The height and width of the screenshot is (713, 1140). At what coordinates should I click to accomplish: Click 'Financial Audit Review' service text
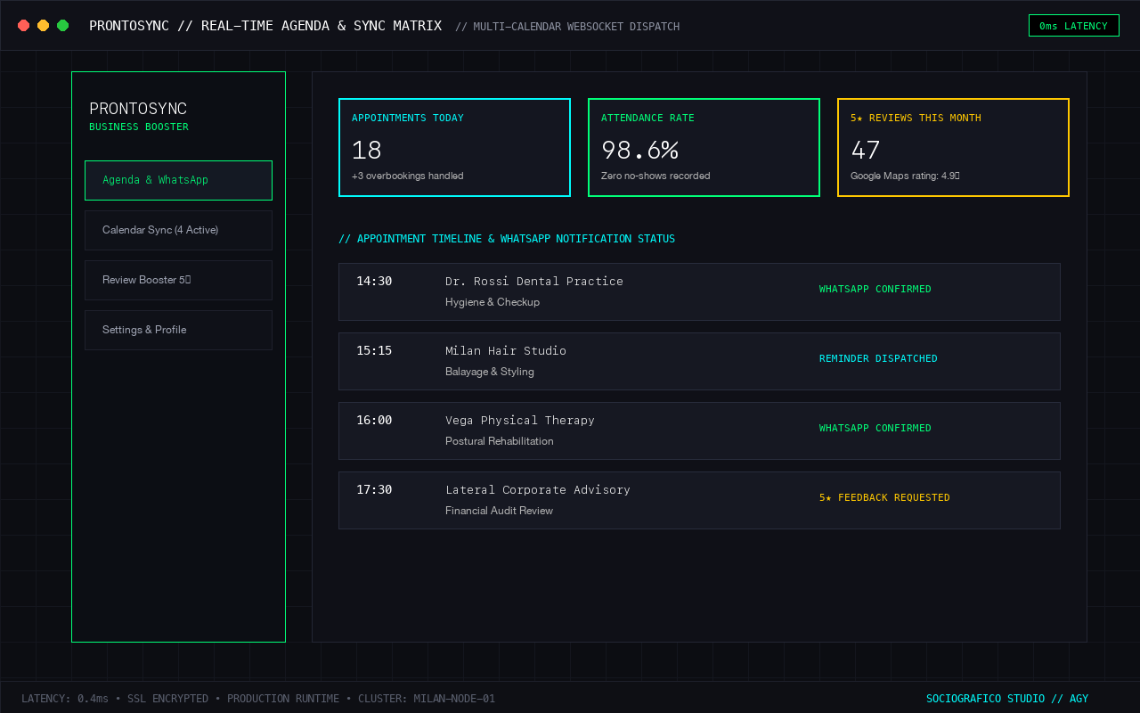(499, 511)
